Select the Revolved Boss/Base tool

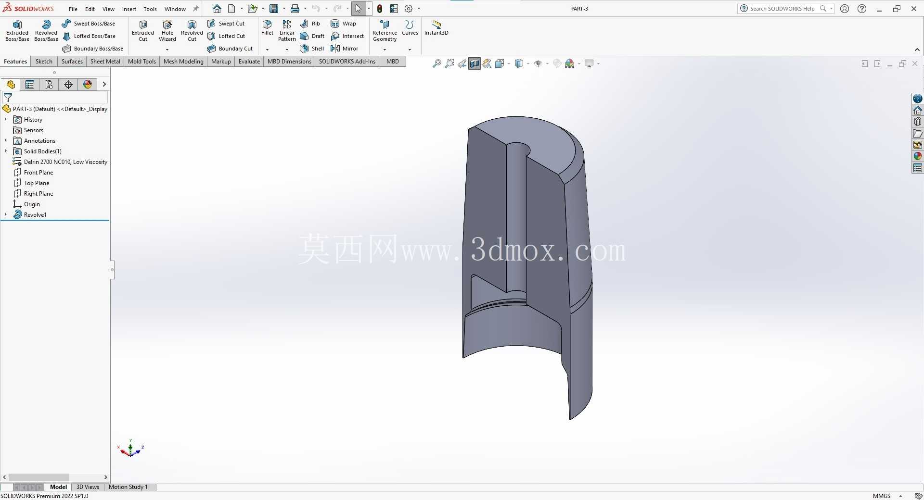46,31
